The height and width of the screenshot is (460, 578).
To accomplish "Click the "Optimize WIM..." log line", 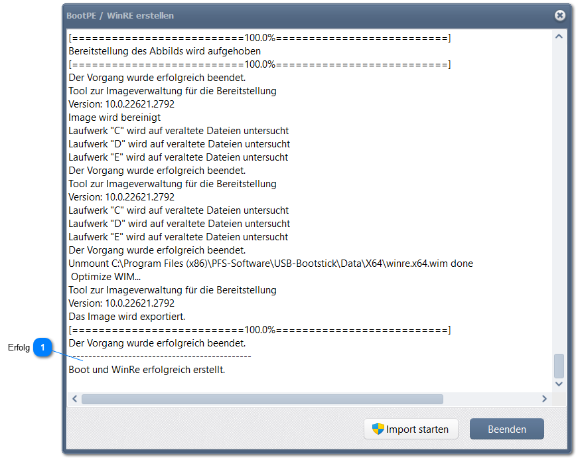I will pyautogui.click(x=106, y=277).
